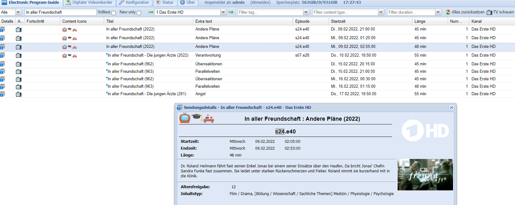Open details icon for the 16.02.2022 00:30:00 broadcast
The image size is (515, 205).
point(2,79)
